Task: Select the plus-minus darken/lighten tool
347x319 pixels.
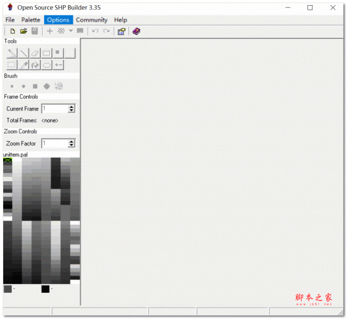Action: [58, 65]
